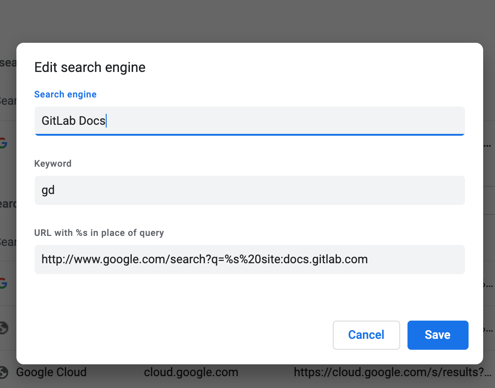The image size is (495, 388).
Task: Click the globe icon beside Google Cloud
Action: (x=4, y=372)
